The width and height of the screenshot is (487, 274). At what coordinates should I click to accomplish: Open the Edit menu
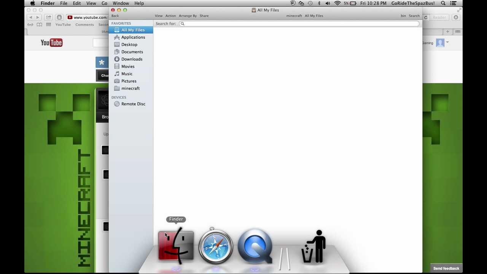(77, 3)
